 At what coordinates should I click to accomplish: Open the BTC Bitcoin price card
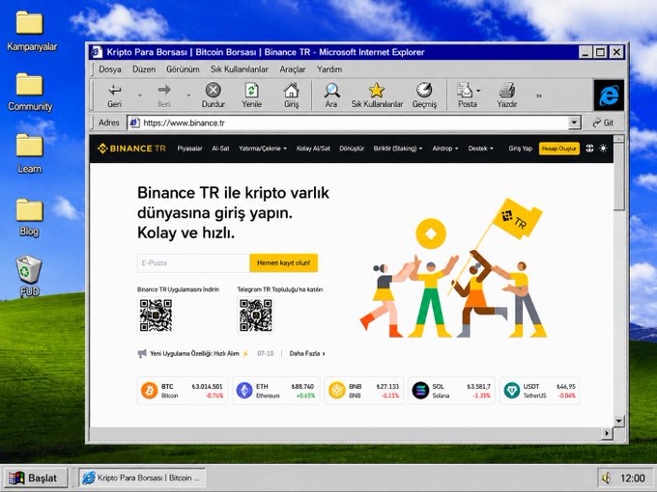(183, 391)
